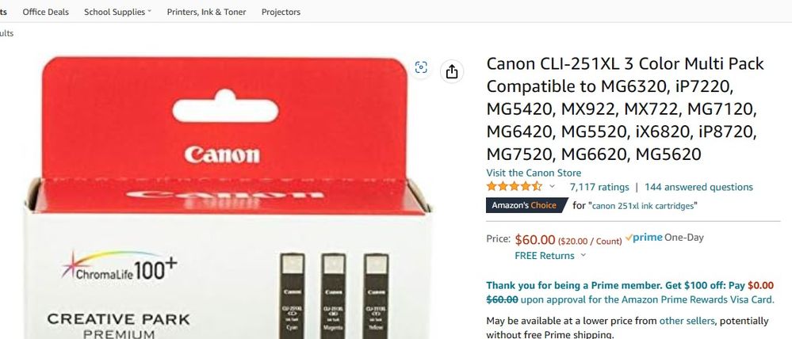The height and width of the screenshot is (339, 792).
Task: Open the Projectors menu item
Action: [281, 12]
